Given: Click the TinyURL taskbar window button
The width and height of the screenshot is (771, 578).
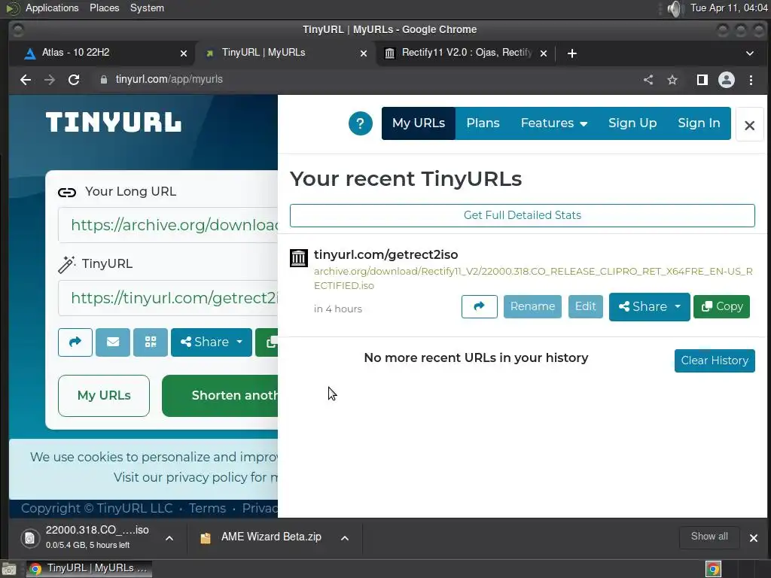Looking at the screenshot, I should (89, 569).
